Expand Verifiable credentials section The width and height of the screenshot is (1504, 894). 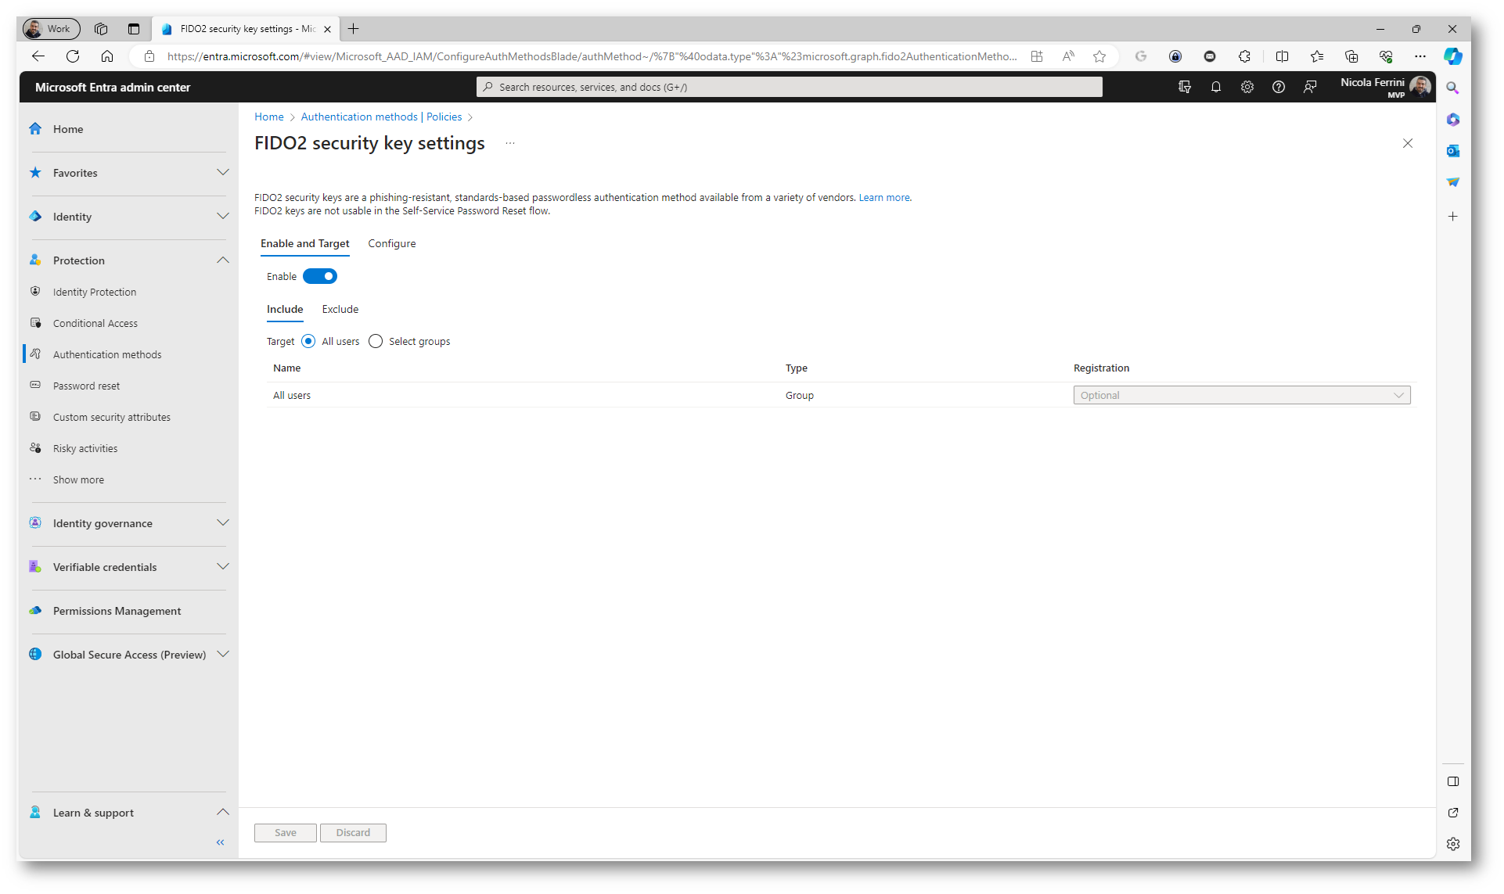tap(223, 567)
